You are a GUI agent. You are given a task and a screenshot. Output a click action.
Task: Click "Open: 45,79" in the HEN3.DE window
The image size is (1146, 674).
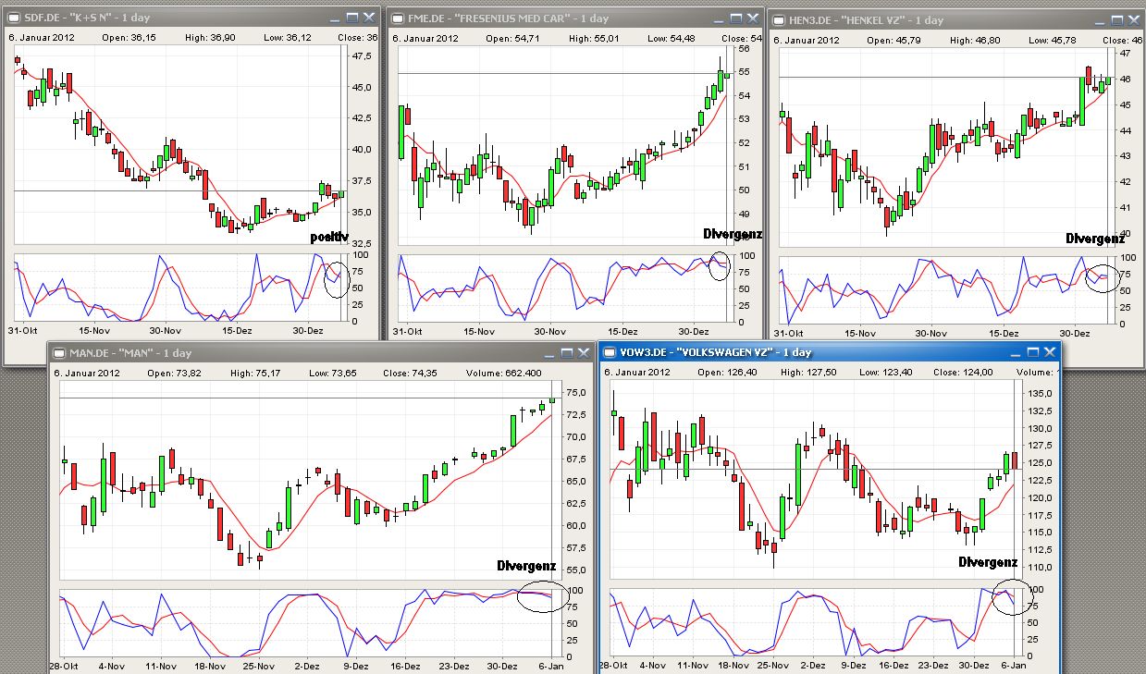[893, 40]
